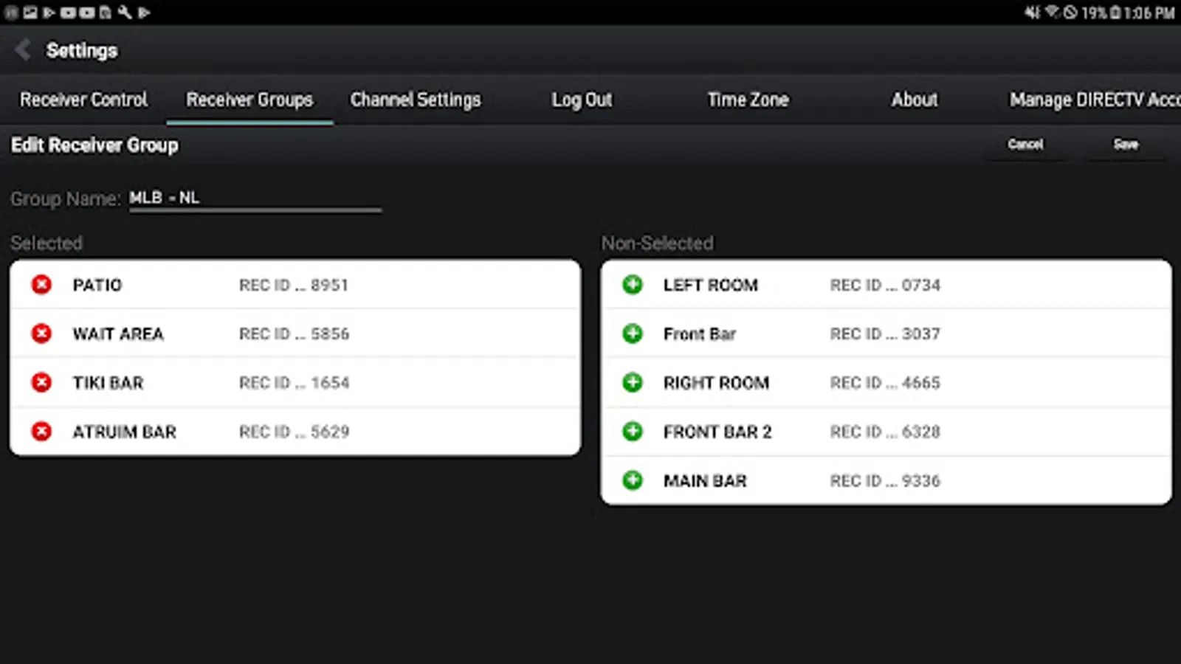Tap the wrench icon in status bar
The width and height of the screenshot is (1181, 664).
click(125, 12)
